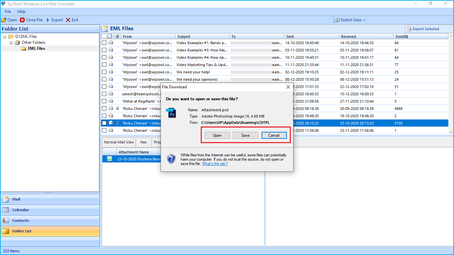Switch to the Hex tab

click(144, 142)
